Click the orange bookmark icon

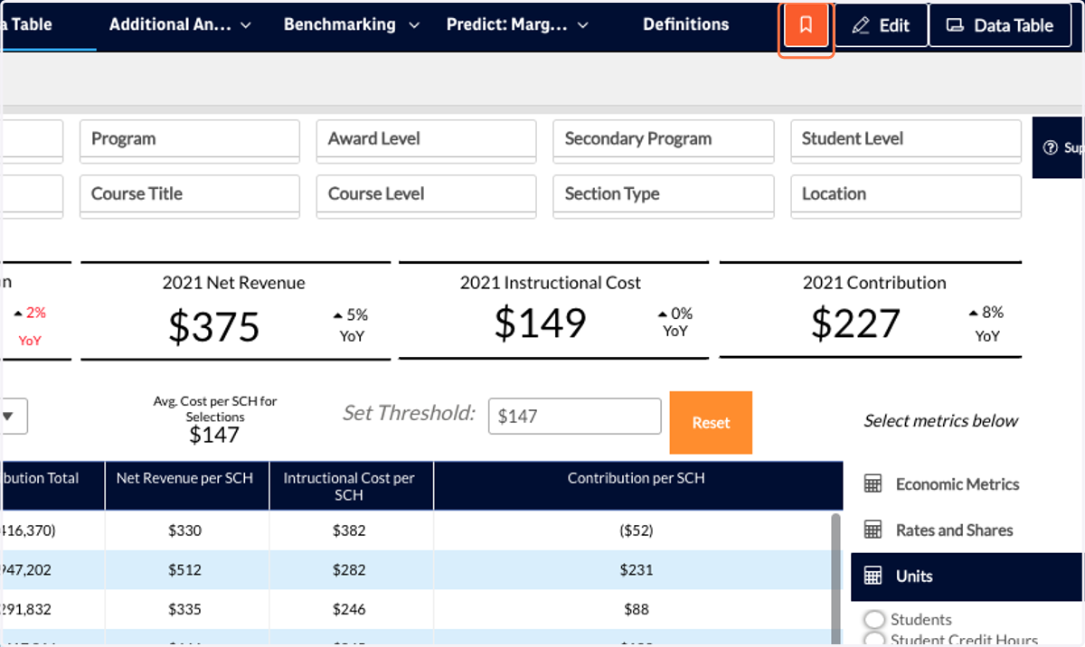point(806,25)
